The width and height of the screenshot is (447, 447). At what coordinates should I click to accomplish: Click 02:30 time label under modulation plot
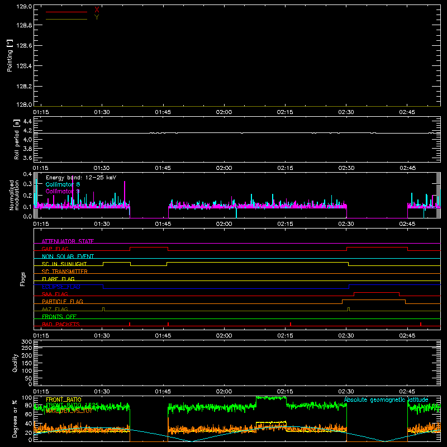pyautogui.click(x=346, y=224)
